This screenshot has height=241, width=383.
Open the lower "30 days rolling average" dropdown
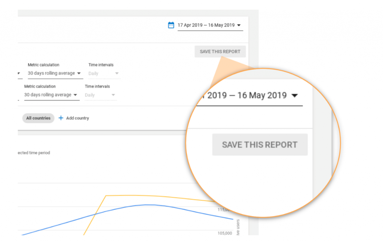pyautogui.click(x=48, y=95)
